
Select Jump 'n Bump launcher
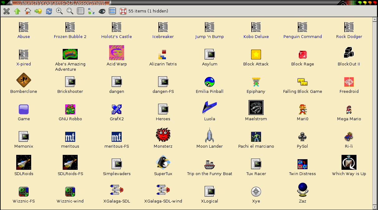pyautogui.click(x=210, y=27)
